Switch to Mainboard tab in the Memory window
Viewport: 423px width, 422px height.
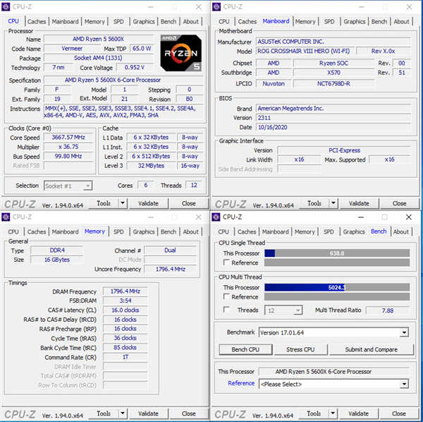[65, 231]
